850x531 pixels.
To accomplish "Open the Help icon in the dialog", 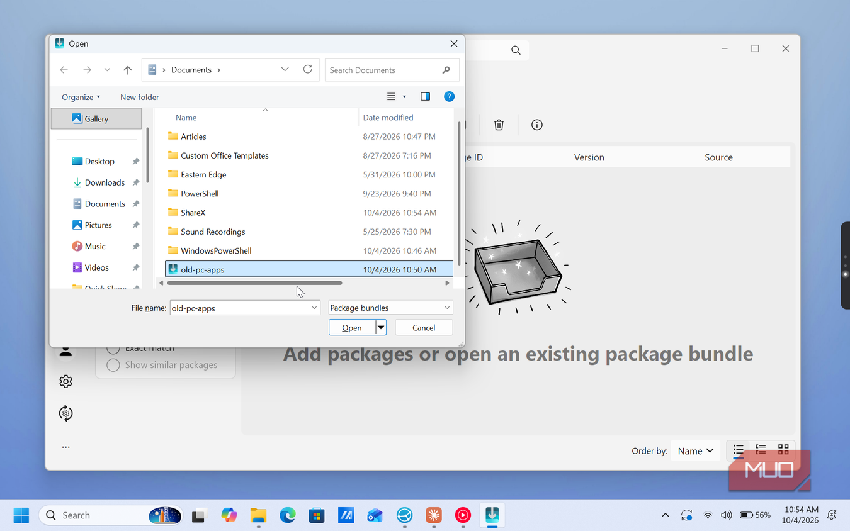I will (x=449, y=96).
